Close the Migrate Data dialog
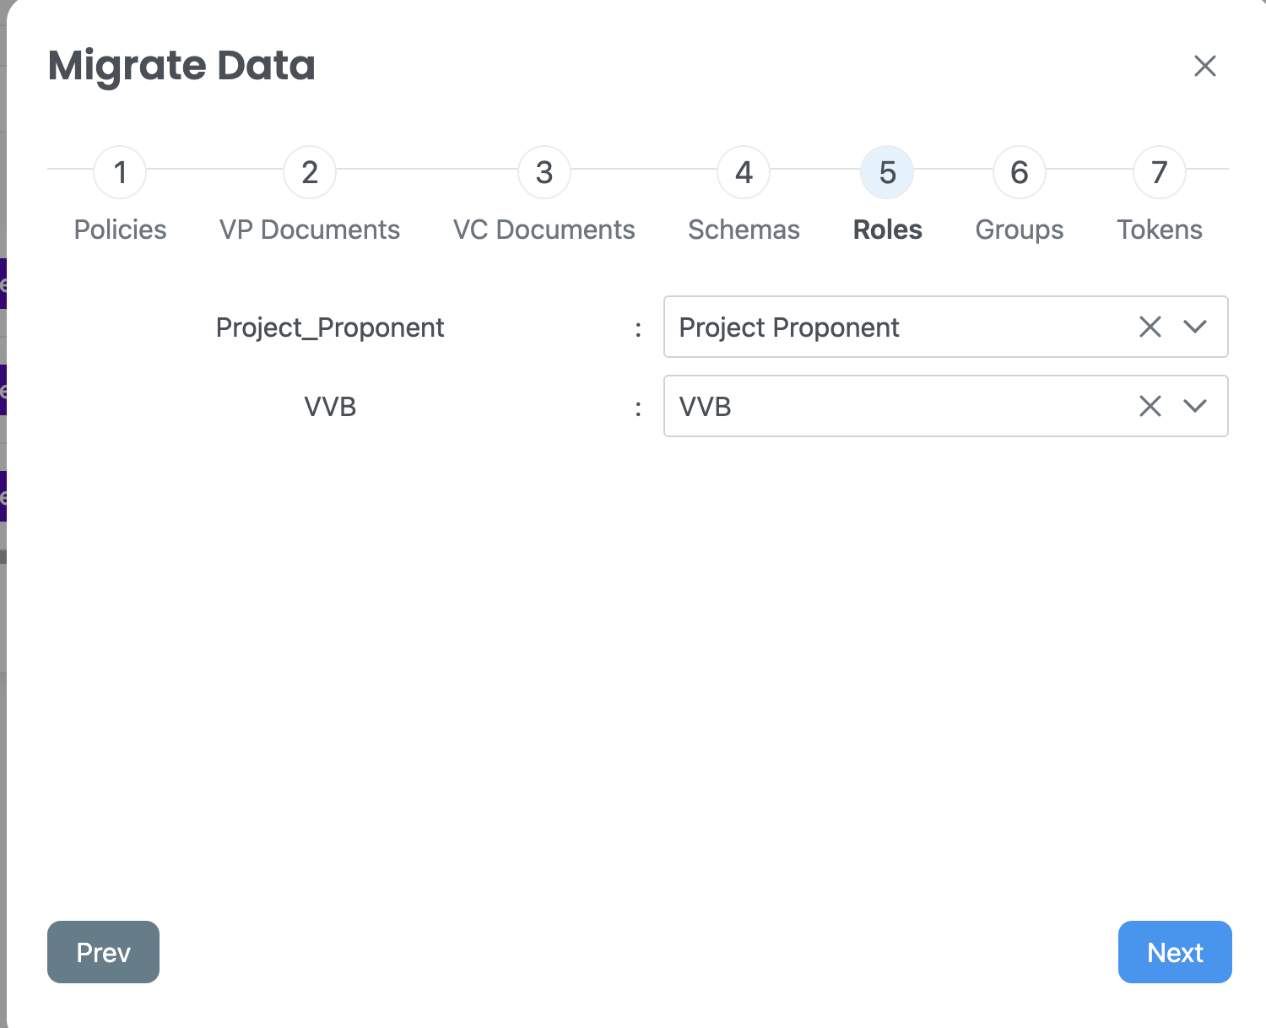The image size is (1266, 1028). pyautogui.click(x=1204, y=66)
